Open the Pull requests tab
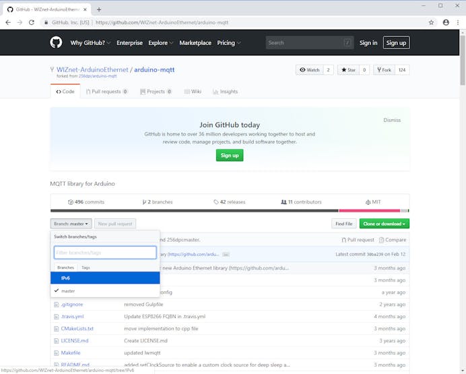This screenshot has height=374, width=466. (x=106, y=91)
